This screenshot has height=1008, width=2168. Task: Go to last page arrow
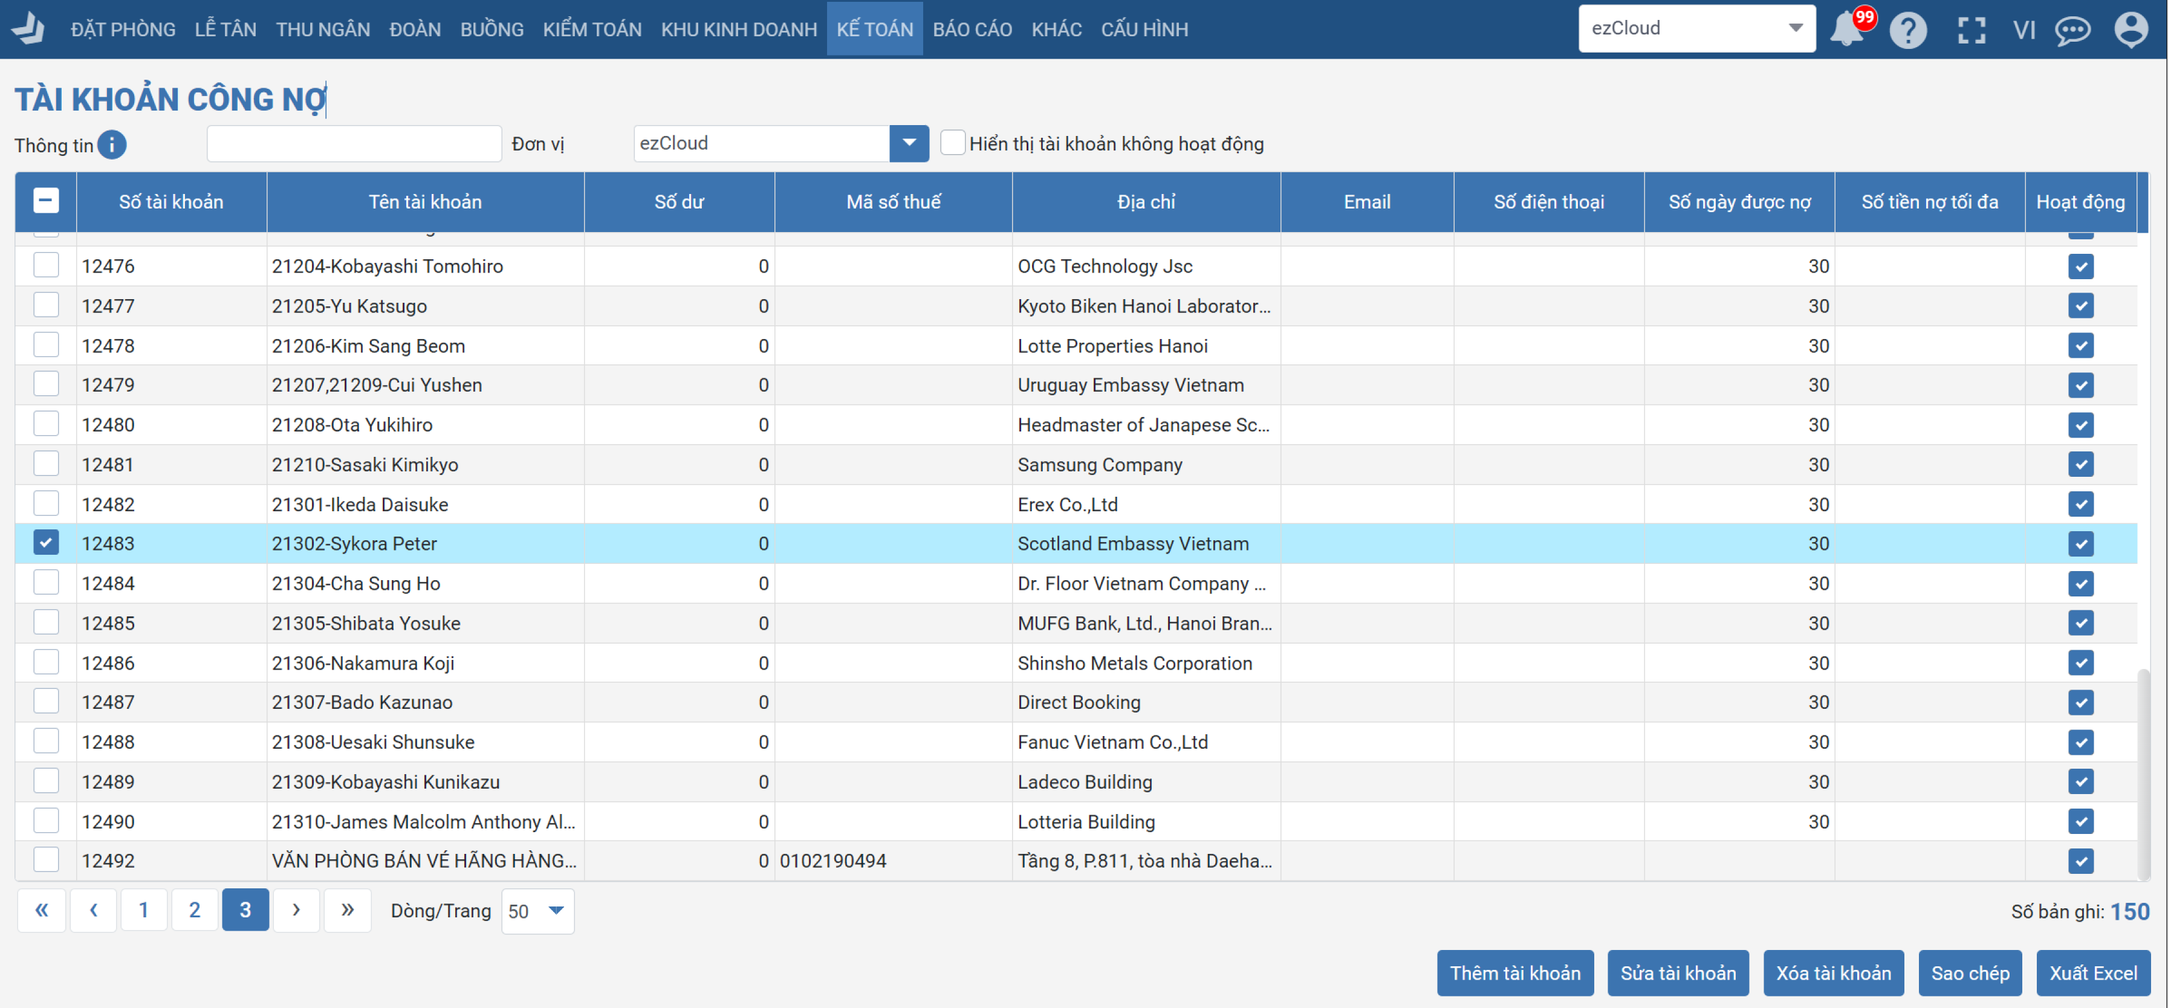348,909
